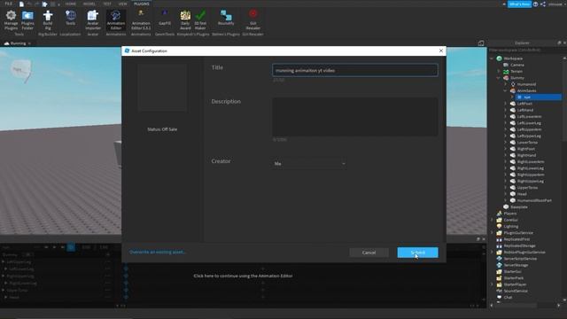Image resolution: width=567 pixels, height=319 pixels.
Task: Launch the Roundify plugin
Action: tap(226, 18)
